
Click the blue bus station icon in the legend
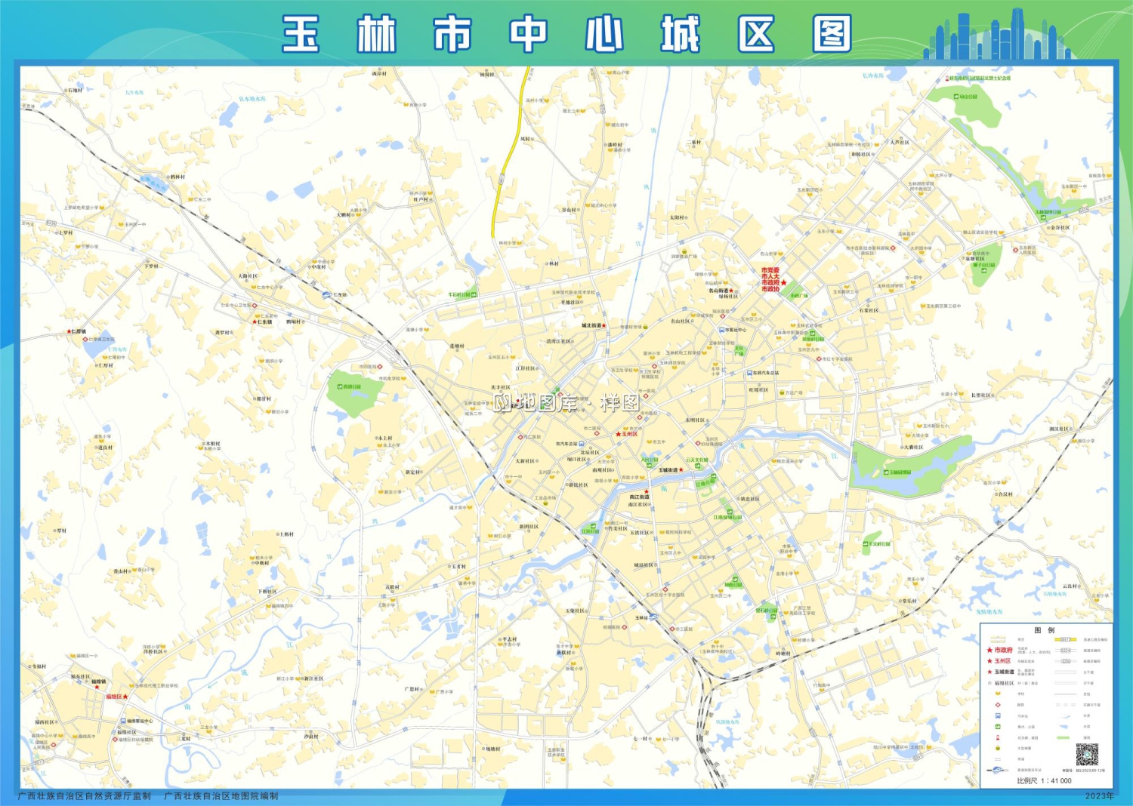997,715
